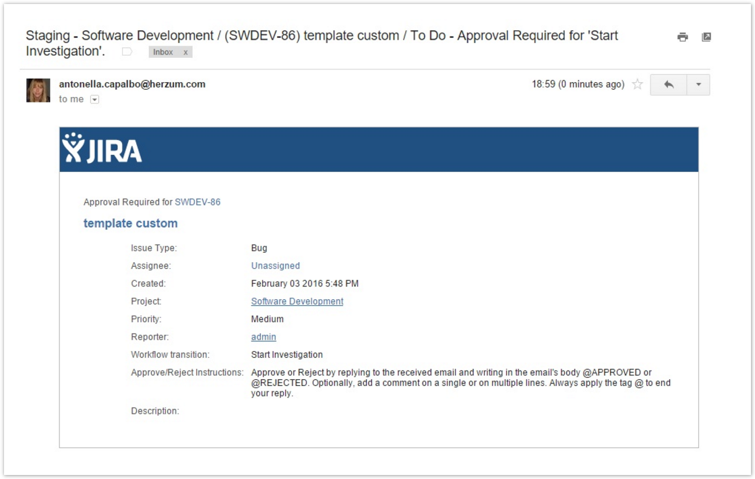The height and width of the screenshot is (479, 755).
Task: Click the Unassigned assignee link
Action: pyautogui.click(x=275, y=266)
